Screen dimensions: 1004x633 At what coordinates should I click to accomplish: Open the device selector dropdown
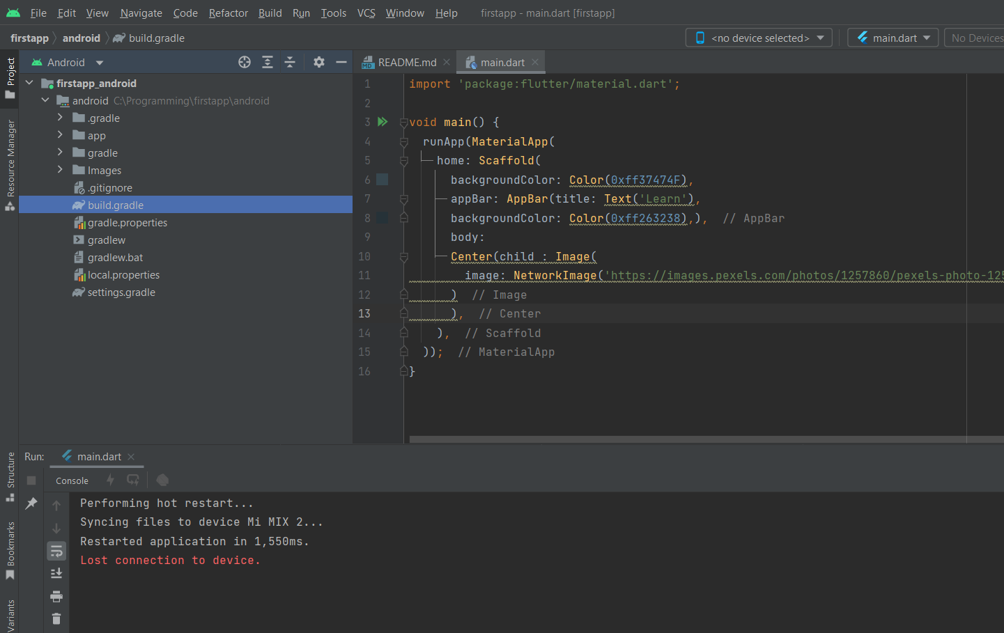(x=759, y=38)
